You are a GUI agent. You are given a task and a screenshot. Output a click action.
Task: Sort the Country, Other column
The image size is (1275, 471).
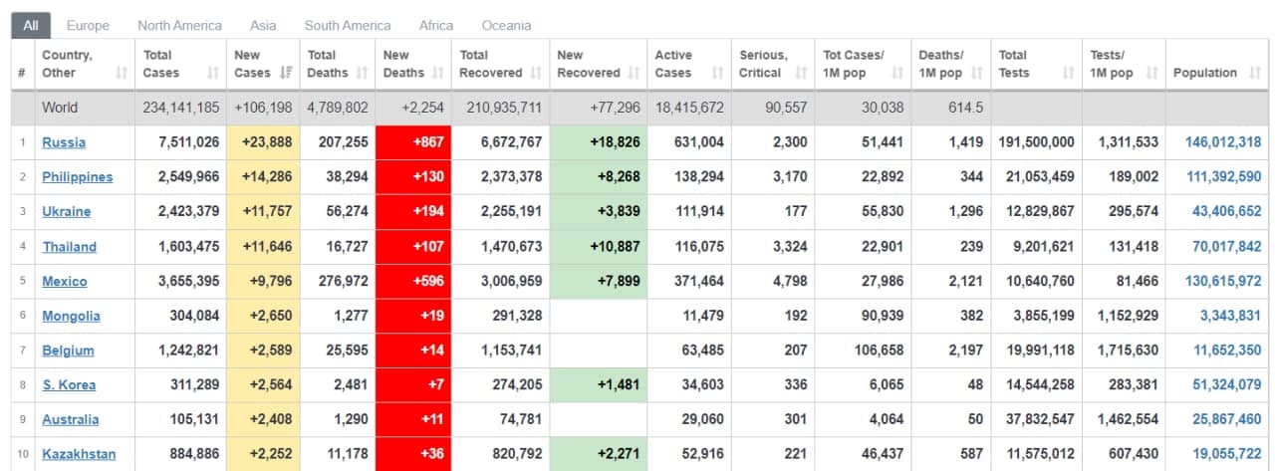coord(122,73)
